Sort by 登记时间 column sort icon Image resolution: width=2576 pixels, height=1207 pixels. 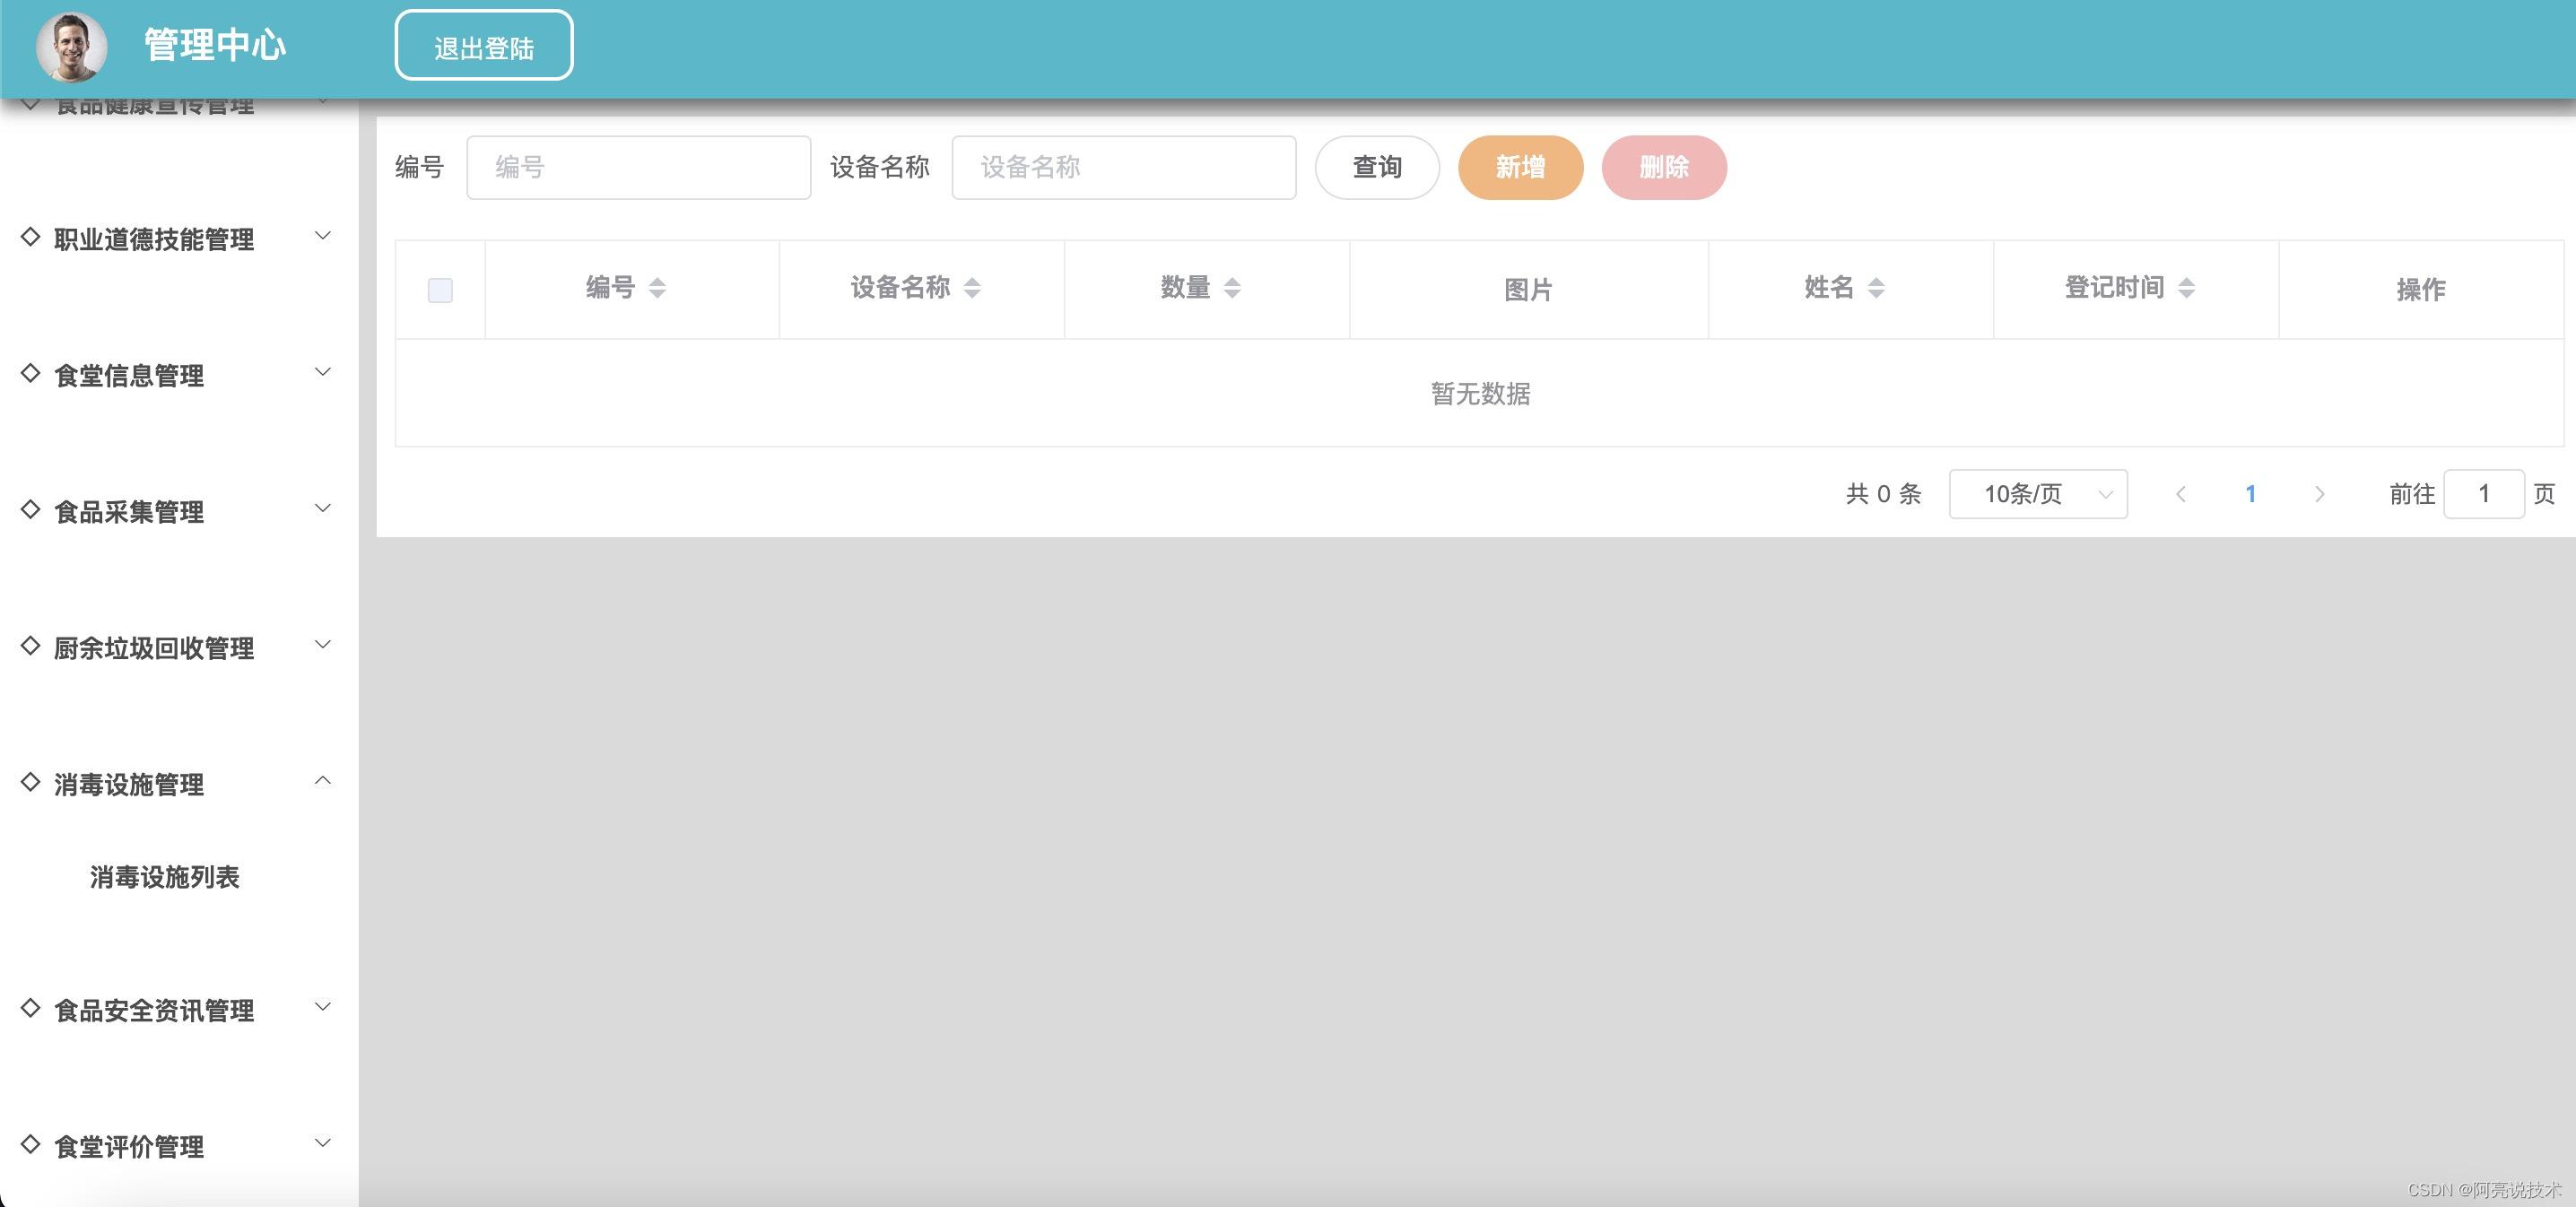2186,288
